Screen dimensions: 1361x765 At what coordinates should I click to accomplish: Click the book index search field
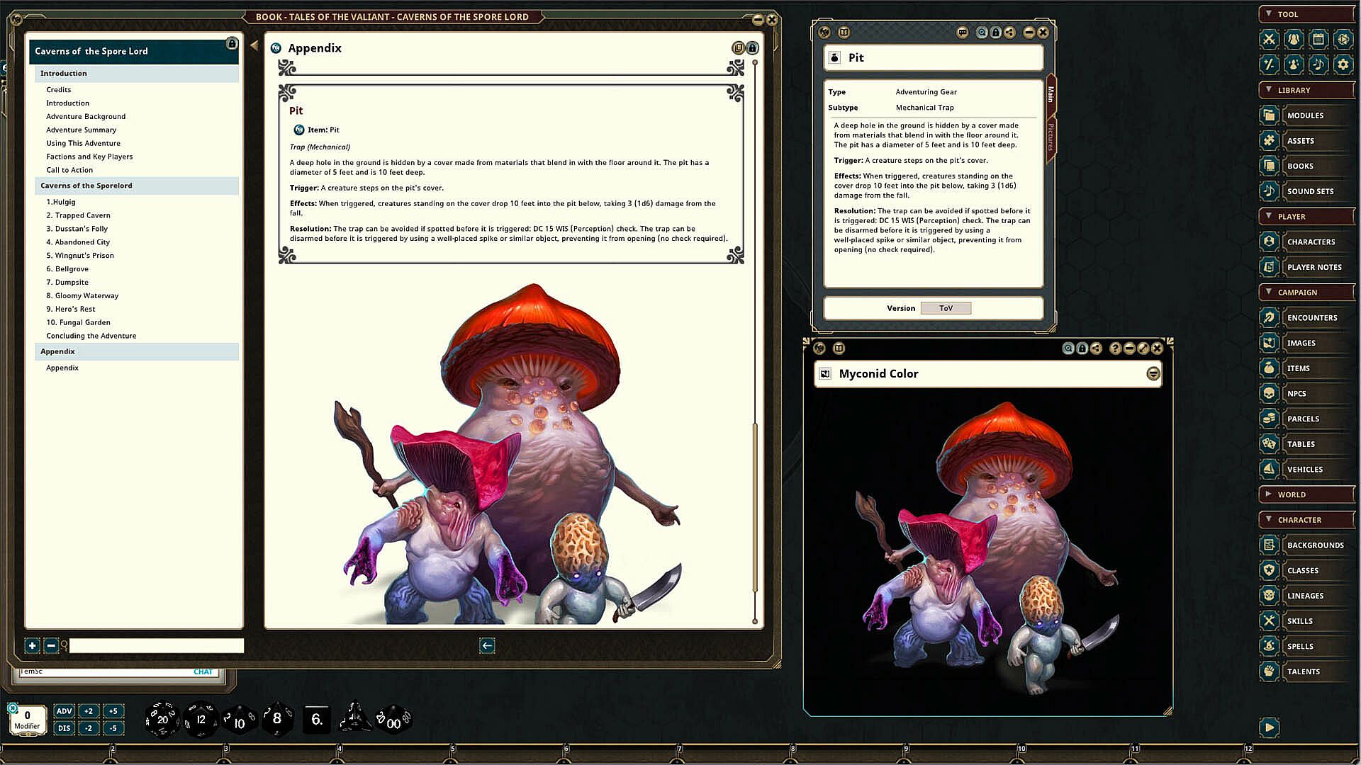(x=156, y=645)
